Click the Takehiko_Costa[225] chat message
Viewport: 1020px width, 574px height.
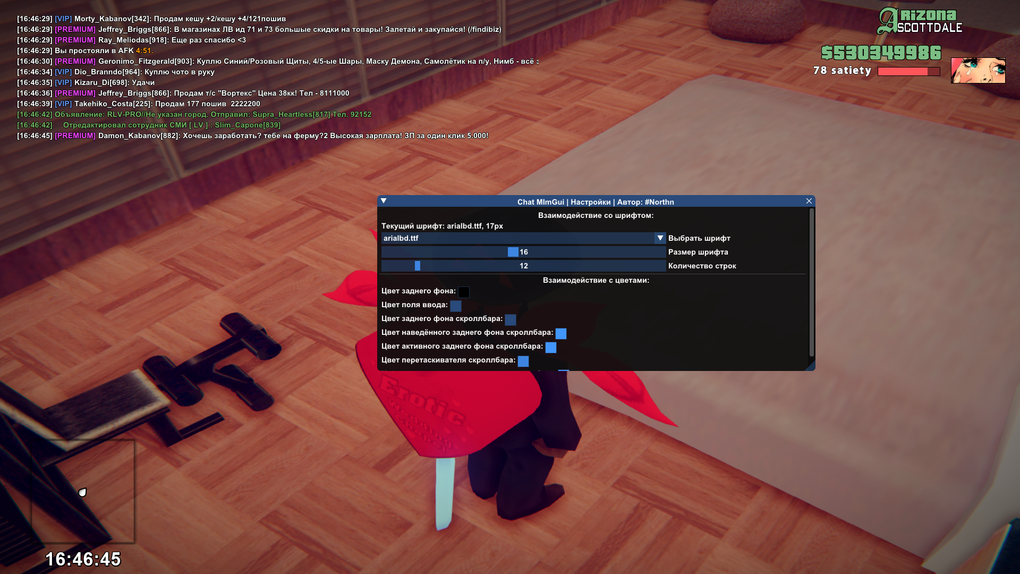(139, 104)
